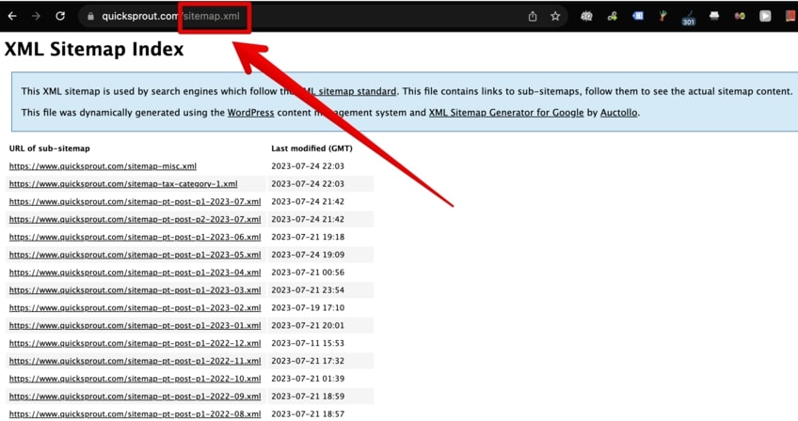Select date 2023-07-21 01:39

[308, 379]
